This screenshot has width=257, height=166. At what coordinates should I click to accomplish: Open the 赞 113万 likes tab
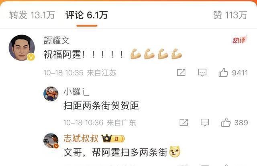pyautogui.click(x=230, y=15)
